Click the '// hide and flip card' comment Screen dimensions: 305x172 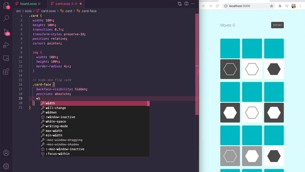pos(52,80)
